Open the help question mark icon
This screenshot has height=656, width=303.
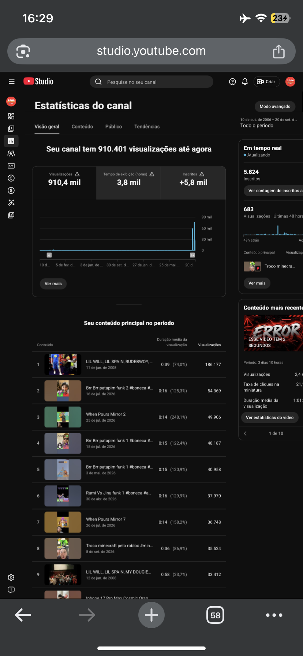point(232,82)
